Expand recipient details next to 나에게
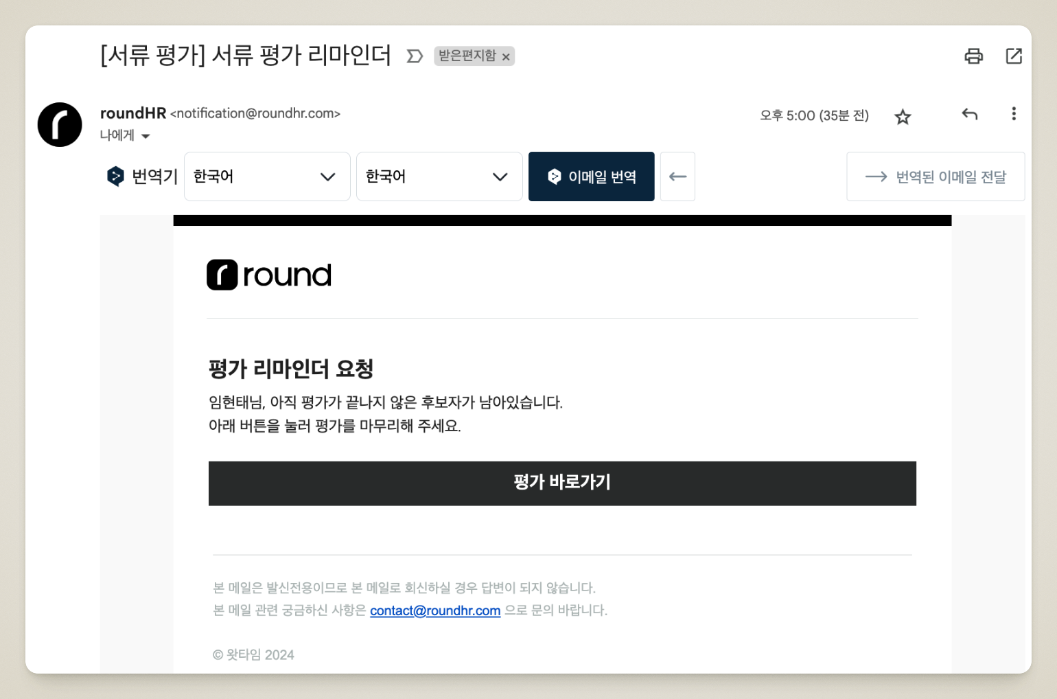 (146, 137)
